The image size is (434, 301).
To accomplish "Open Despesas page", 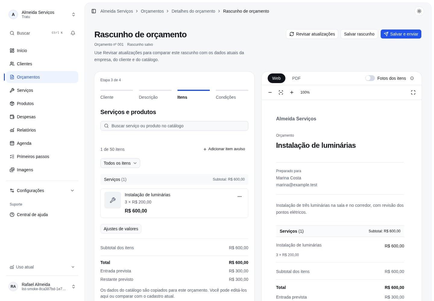I will point(42,117).
